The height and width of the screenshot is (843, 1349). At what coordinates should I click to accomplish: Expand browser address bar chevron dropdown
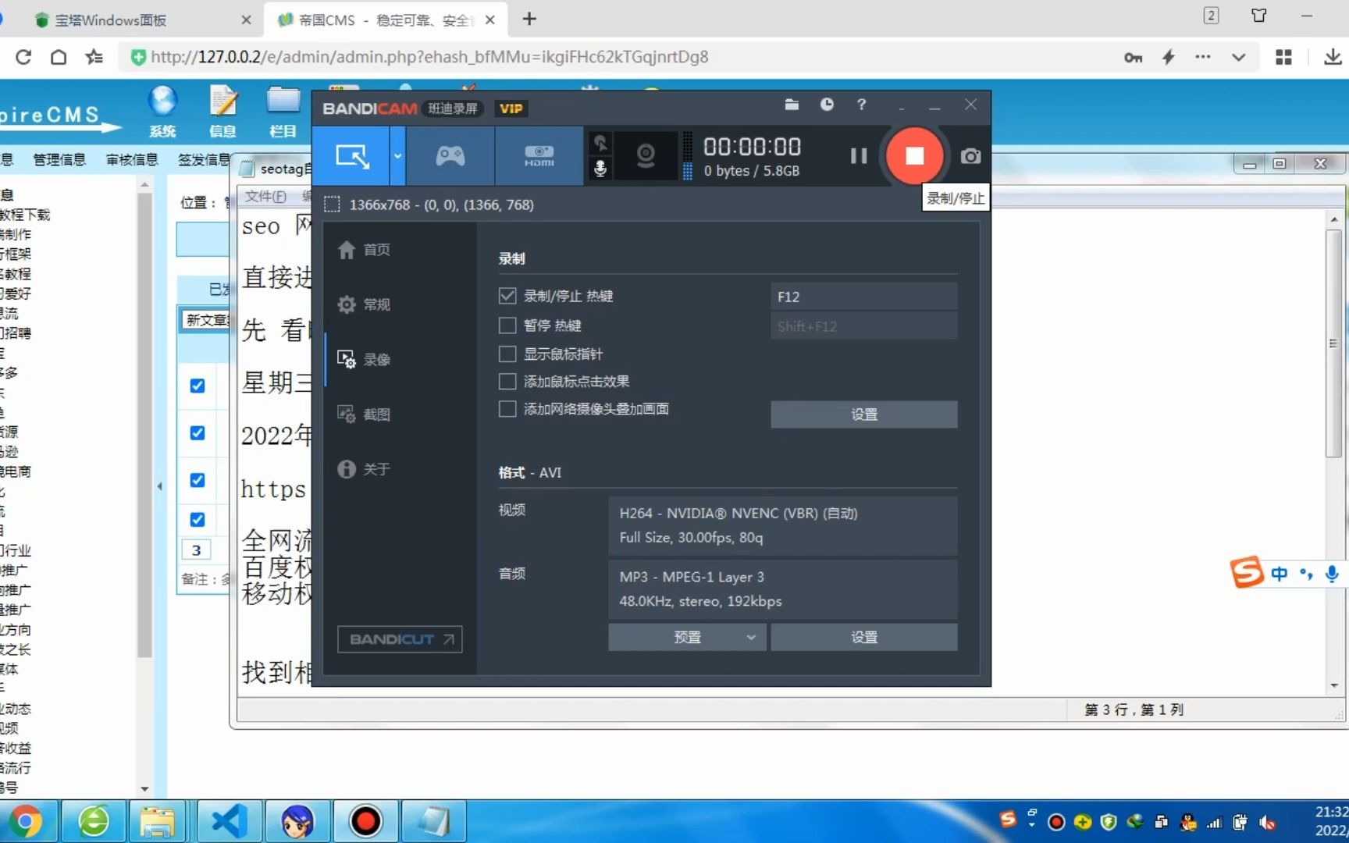point(1238,57)
